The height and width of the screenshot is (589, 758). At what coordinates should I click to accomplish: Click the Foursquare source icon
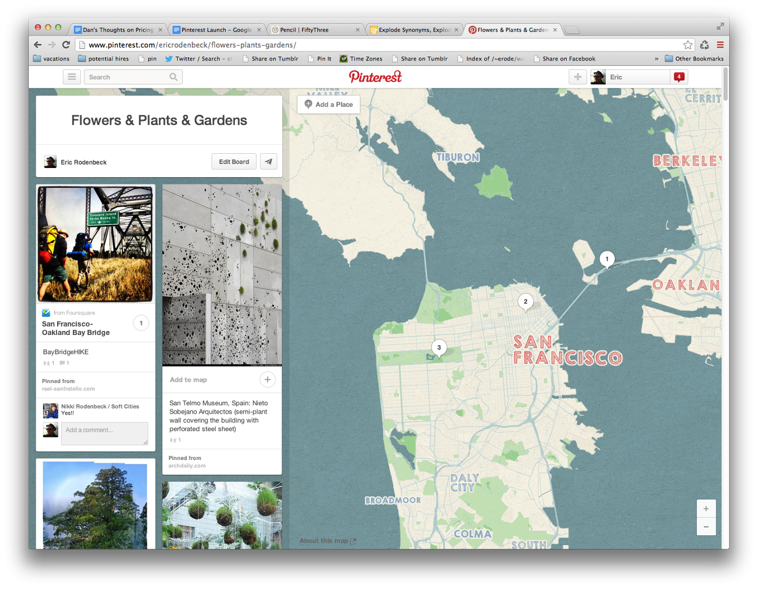[46, 313]
